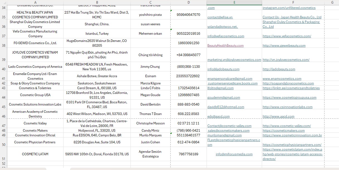Open marketing.vn@joylovecosmetics.com email link

tap(234, 60)
